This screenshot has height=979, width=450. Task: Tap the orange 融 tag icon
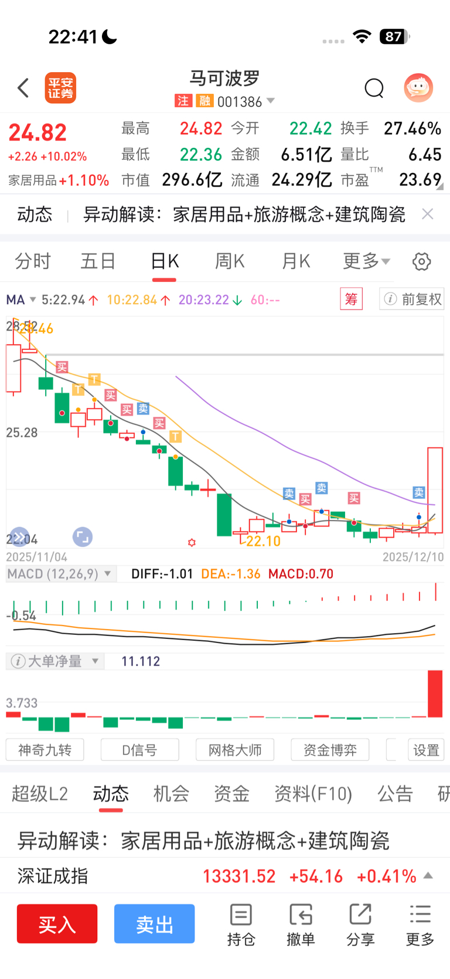pos(204,101)
